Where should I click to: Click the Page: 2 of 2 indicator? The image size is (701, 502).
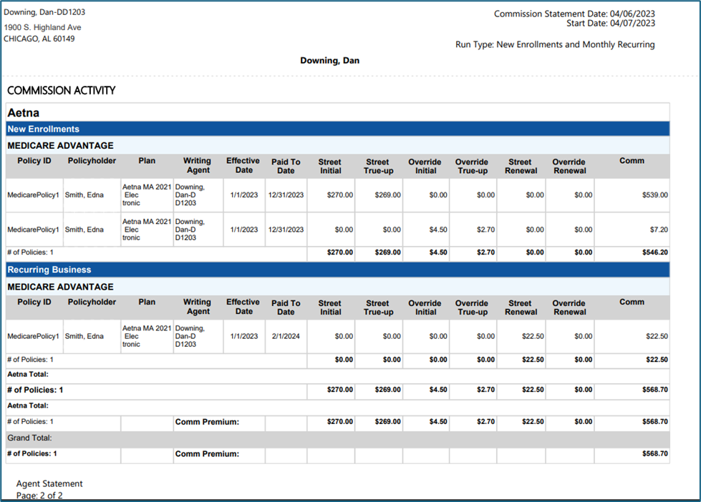pyautogui.click(x=39, y=495)
